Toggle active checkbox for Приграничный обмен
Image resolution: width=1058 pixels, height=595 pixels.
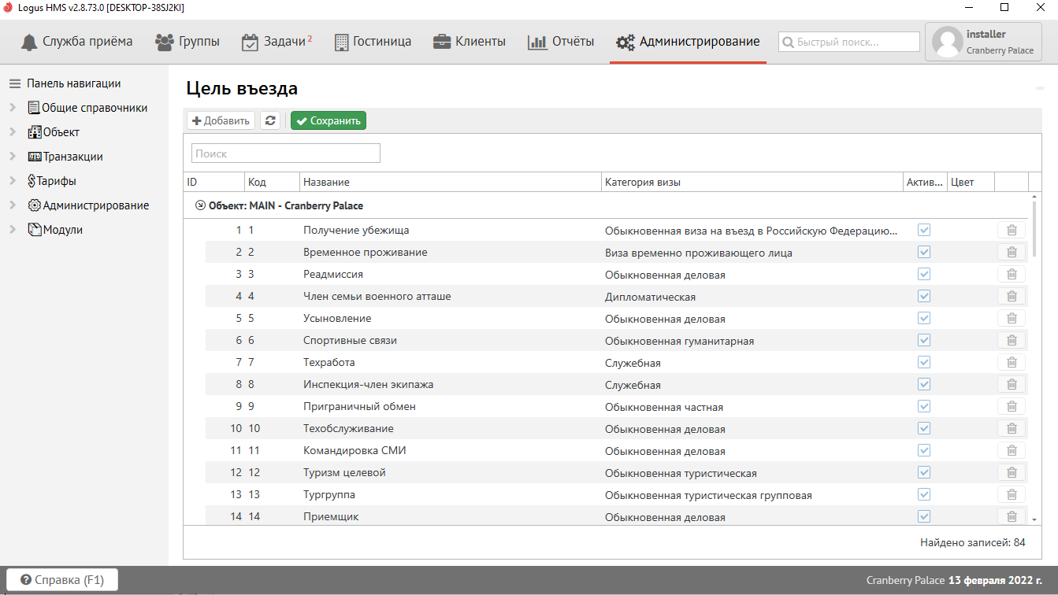coord(924,407)
